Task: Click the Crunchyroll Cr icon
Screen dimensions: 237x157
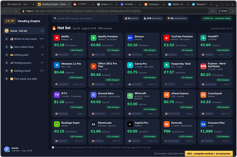Action: (x=203, y=95)
